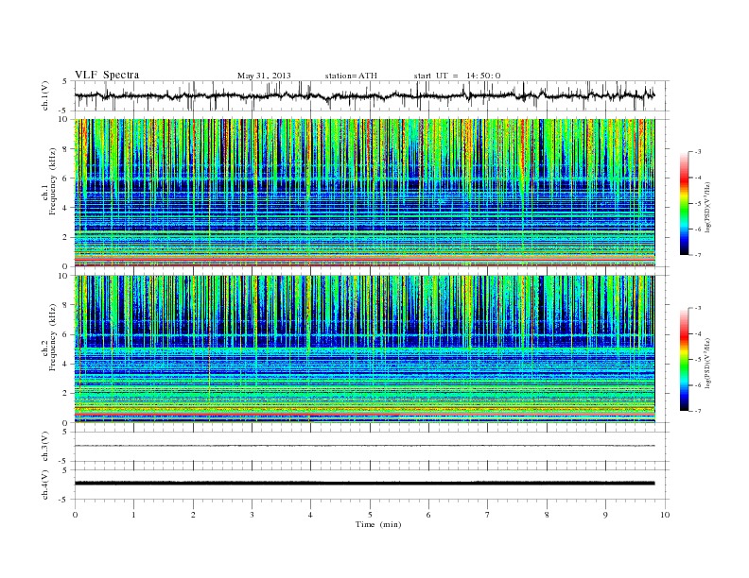Click the "ch.4(V)" axis label
This screenshot has height=578, width=749.
click(45, 484)
